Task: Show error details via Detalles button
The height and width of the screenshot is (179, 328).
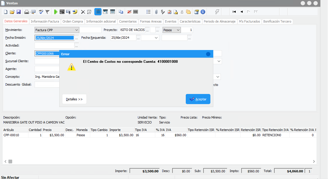Action: [x=75, y=99]
